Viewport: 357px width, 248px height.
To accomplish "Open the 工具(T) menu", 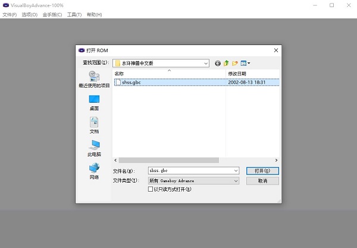I will coord(74,15).
